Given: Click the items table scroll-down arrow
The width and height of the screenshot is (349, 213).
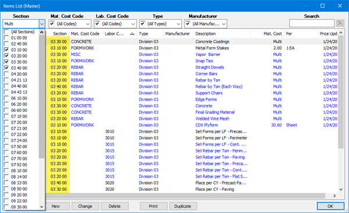Looking at the screenshot, I should coord(341,189).
